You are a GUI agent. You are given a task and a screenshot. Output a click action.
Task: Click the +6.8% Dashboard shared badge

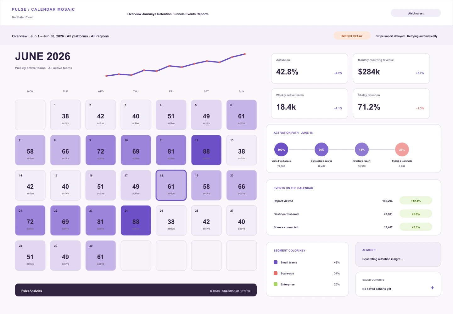(416, 214)
